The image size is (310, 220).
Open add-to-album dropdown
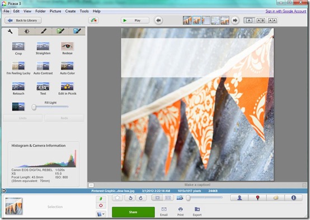coord(101,214)
